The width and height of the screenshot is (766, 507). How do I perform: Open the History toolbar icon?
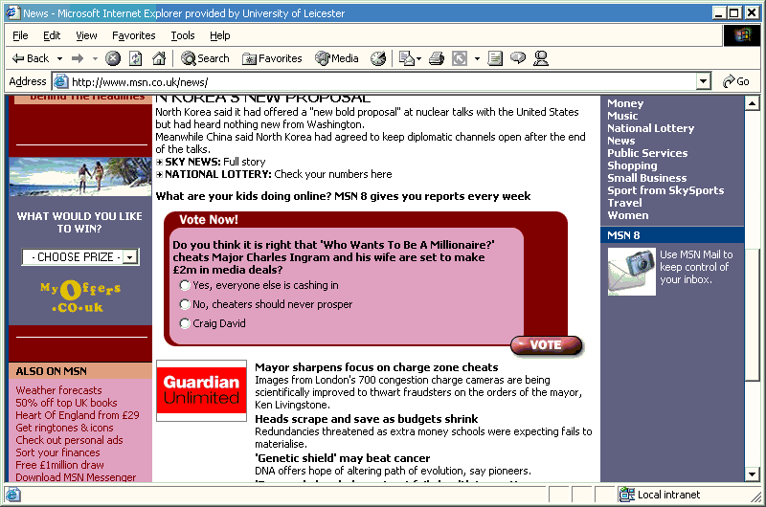(378, 58)
